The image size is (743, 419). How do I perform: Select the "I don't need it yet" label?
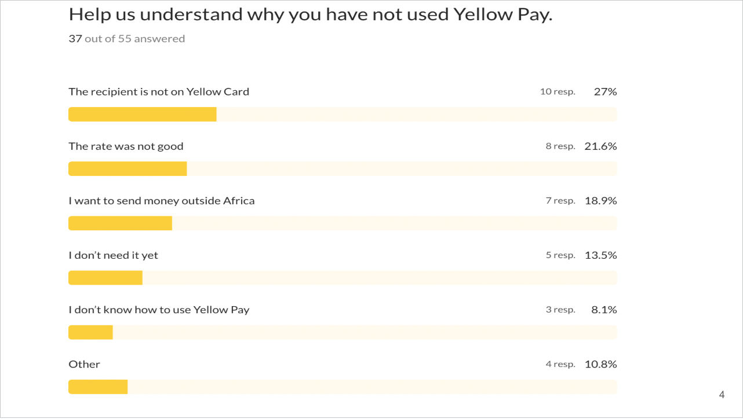pyautogui.click(x=113, y=255)
